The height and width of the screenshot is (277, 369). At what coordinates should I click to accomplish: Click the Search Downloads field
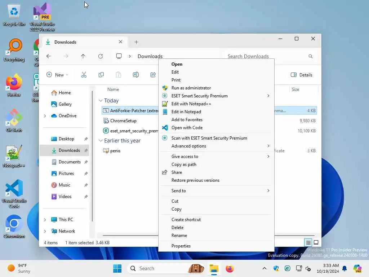pos(270,56)
